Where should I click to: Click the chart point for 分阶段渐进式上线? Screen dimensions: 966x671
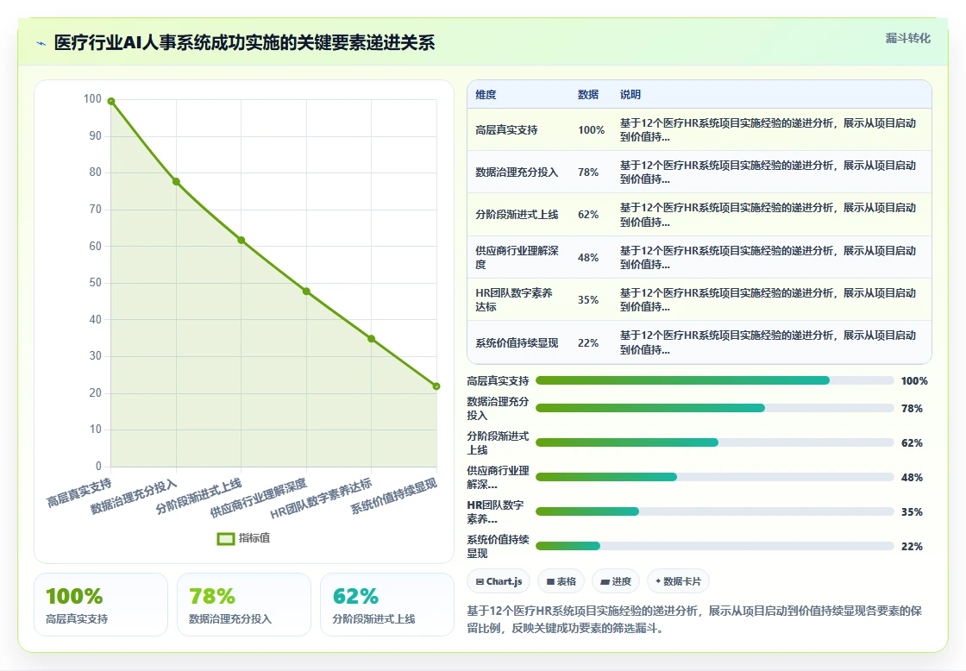pyautogui.click(x=241, y=241)
